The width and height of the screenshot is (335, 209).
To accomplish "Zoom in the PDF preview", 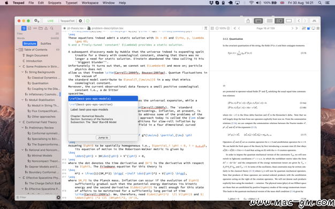I will (228, 28).
